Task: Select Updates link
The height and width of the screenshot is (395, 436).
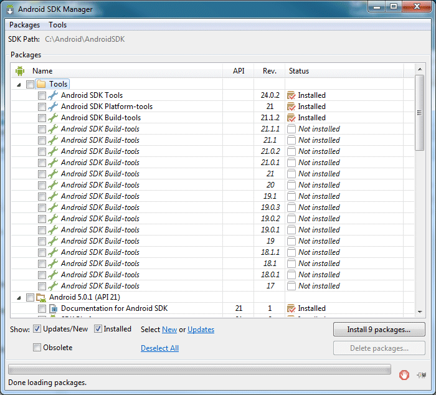Action: 201,330
